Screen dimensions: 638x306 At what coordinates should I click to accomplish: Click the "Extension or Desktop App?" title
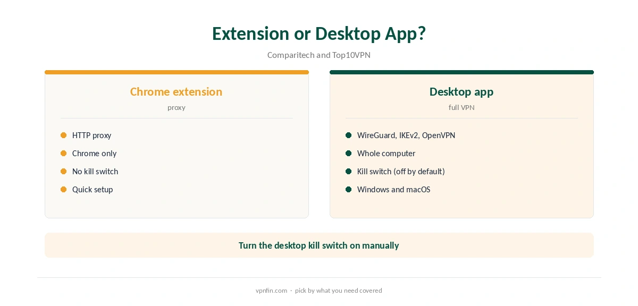coord(319,33)
